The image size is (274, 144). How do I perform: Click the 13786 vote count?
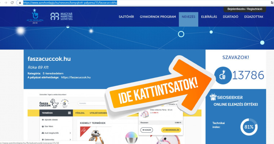[x=248, y=75]
